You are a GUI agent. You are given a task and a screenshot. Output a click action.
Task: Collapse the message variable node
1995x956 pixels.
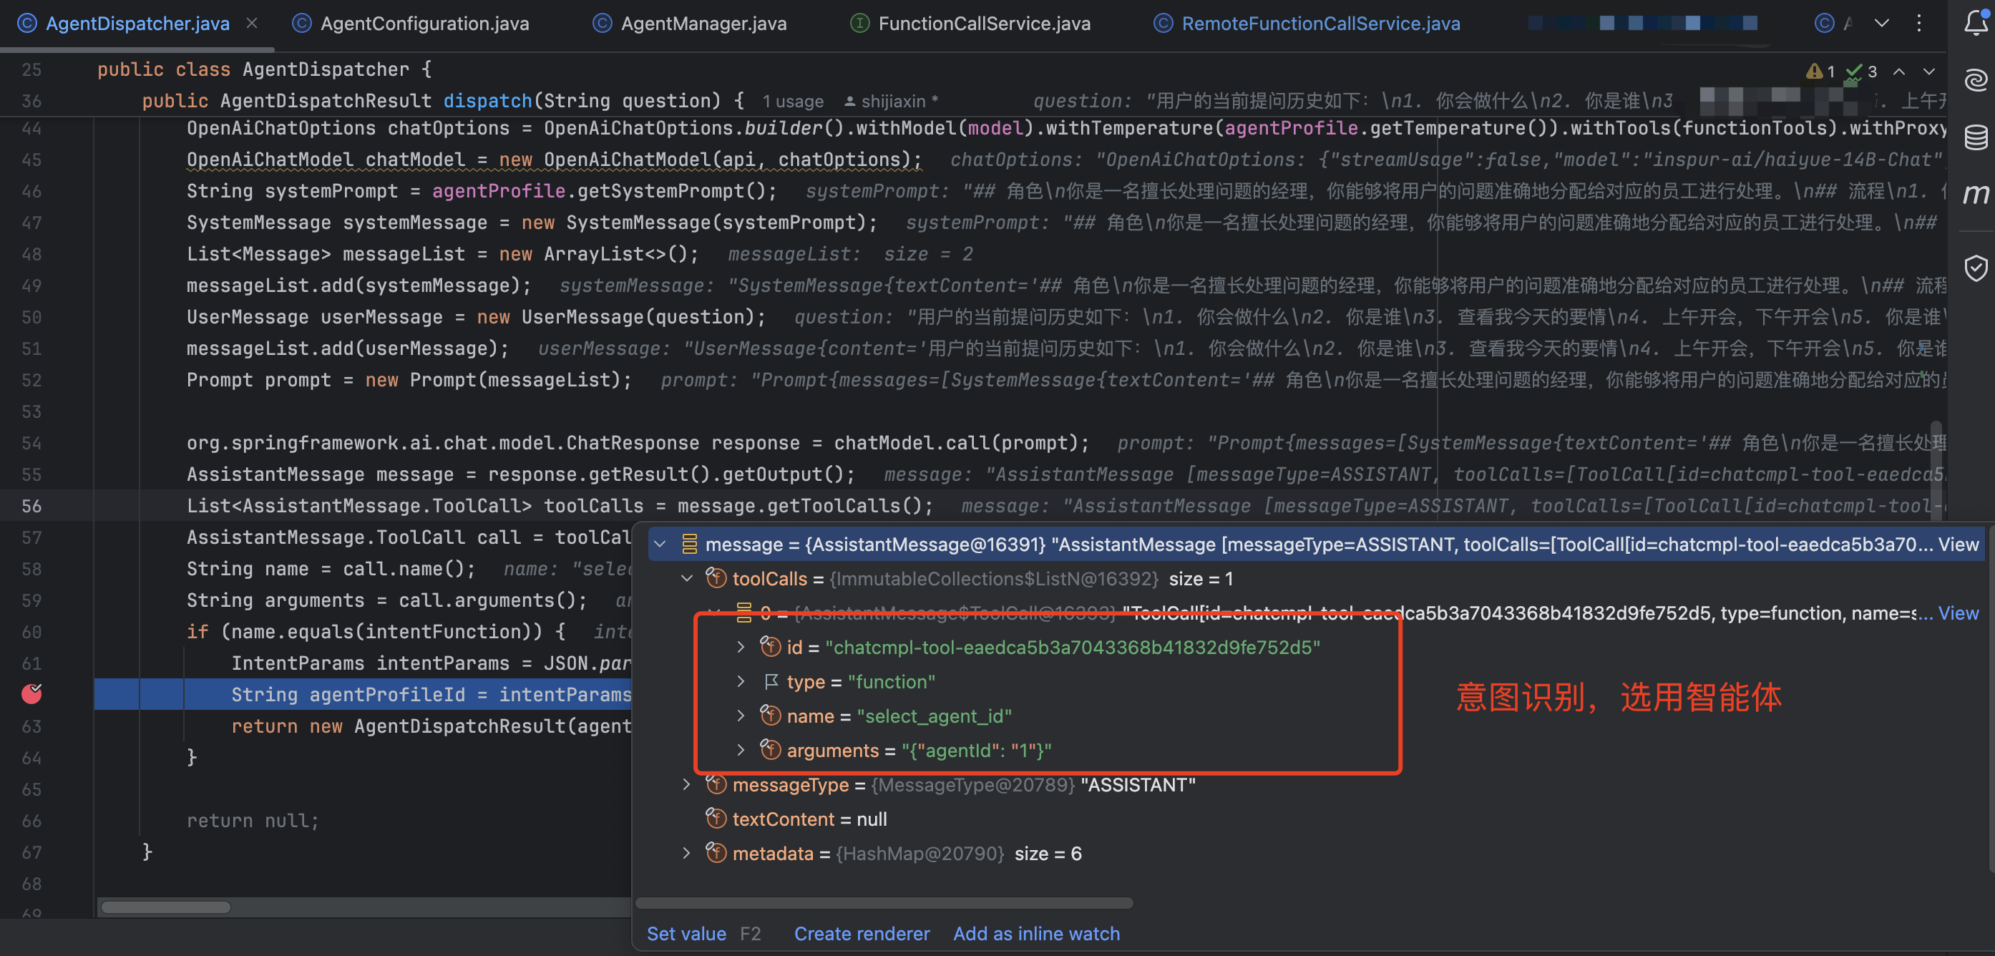pos(660,544)
